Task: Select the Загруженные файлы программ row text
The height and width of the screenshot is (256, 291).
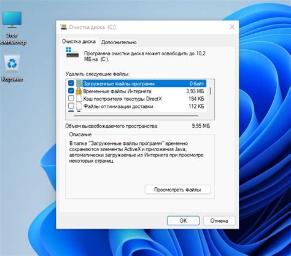Action: (x=119, y=83)
